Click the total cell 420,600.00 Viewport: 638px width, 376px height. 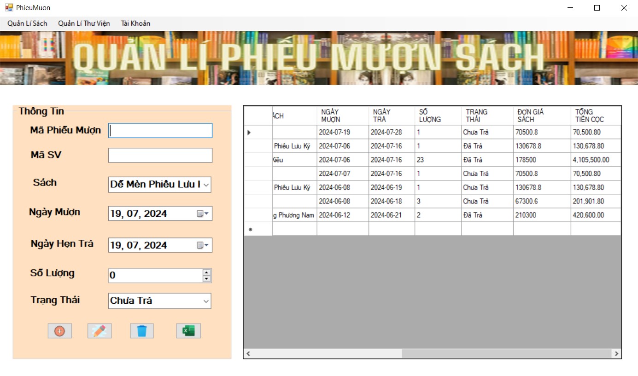click(596, 215)
